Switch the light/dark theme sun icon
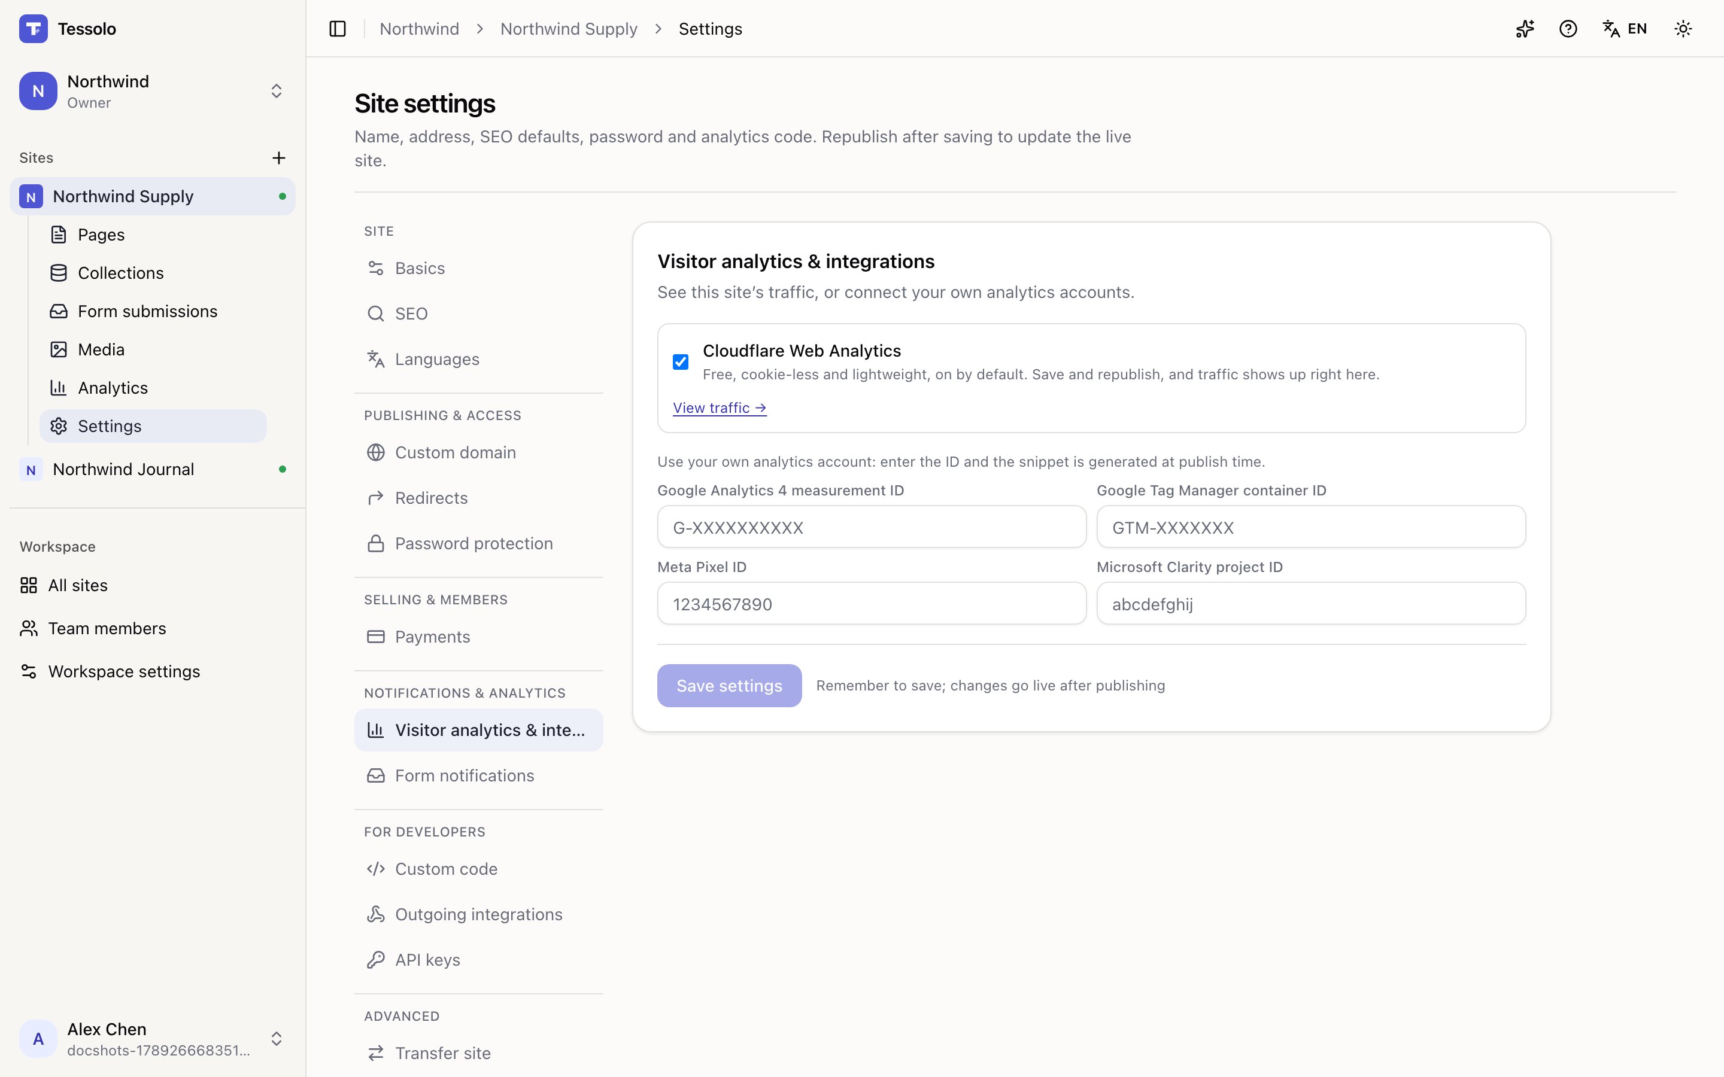Screen dimensions: 1724x1077 click(1683, 29)
